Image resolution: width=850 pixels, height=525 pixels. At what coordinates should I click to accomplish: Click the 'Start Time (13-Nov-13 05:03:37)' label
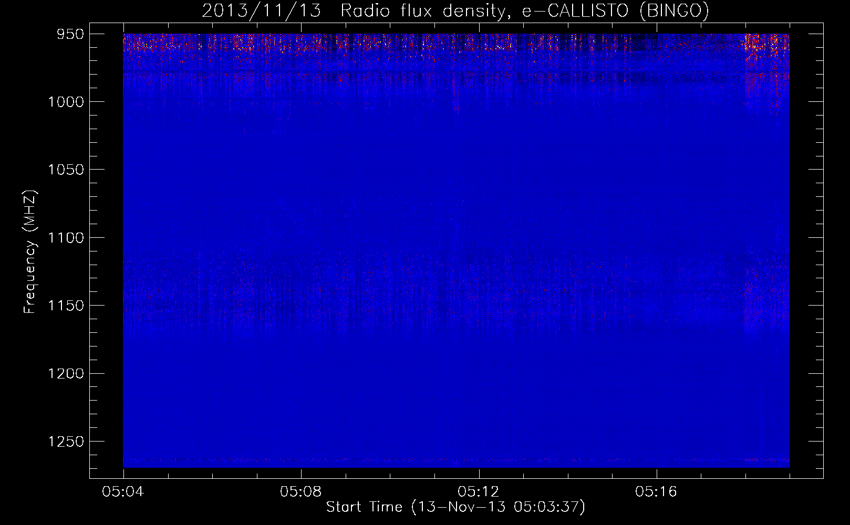click(x=455, y=507)
